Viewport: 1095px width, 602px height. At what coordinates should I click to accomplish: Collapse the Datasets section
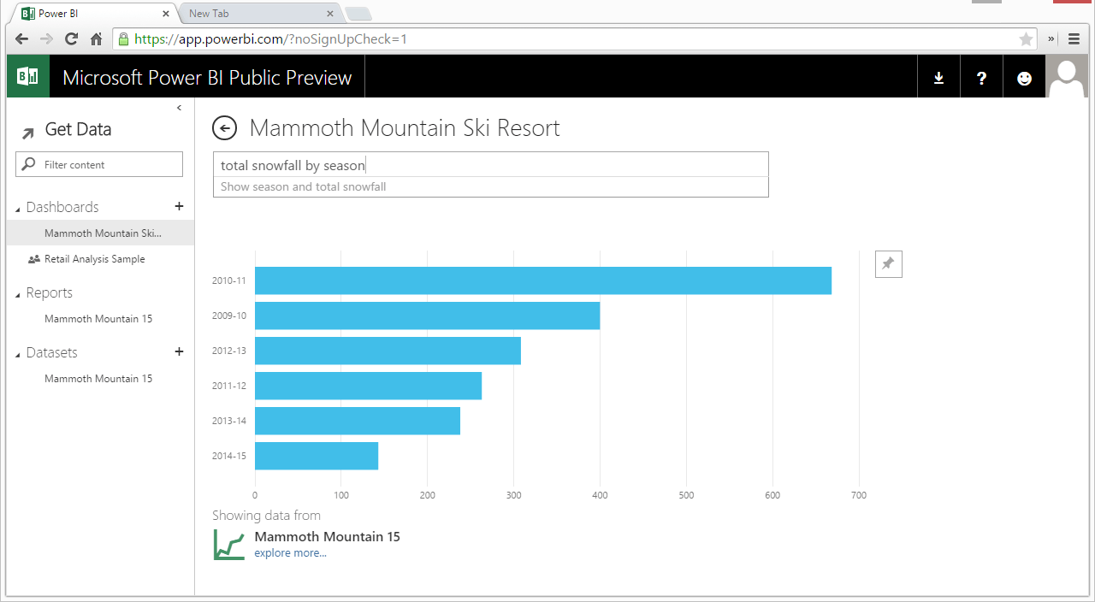coord(18,354)
